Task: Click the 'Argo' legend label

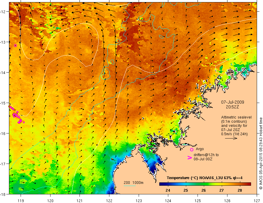Action: pyautogui.click(x=200, y=149)
